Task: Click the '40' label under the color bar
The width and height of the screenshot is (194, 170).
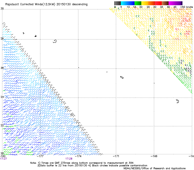Action: click(x=168, y=7)
